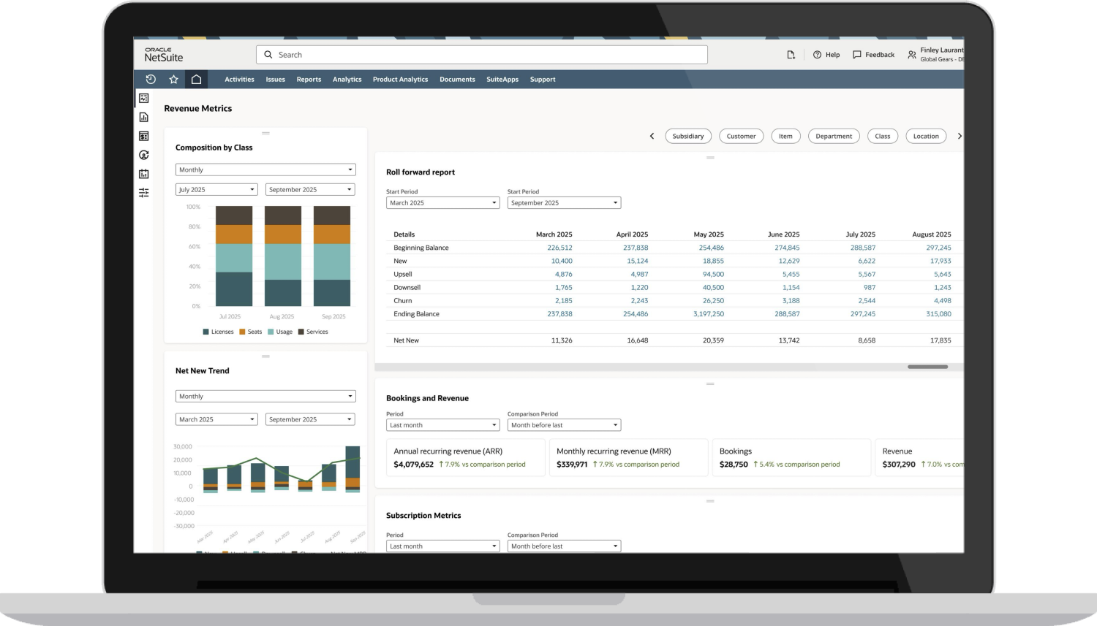This screenshot has width=1097, height=626.
Task: Click the Help link
Action: [826, 55]
